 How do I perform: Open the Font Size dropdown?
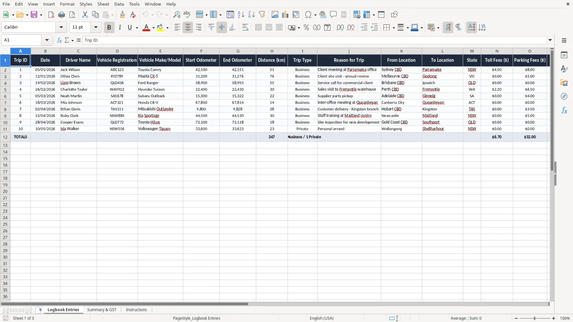(x=96, y=28)
